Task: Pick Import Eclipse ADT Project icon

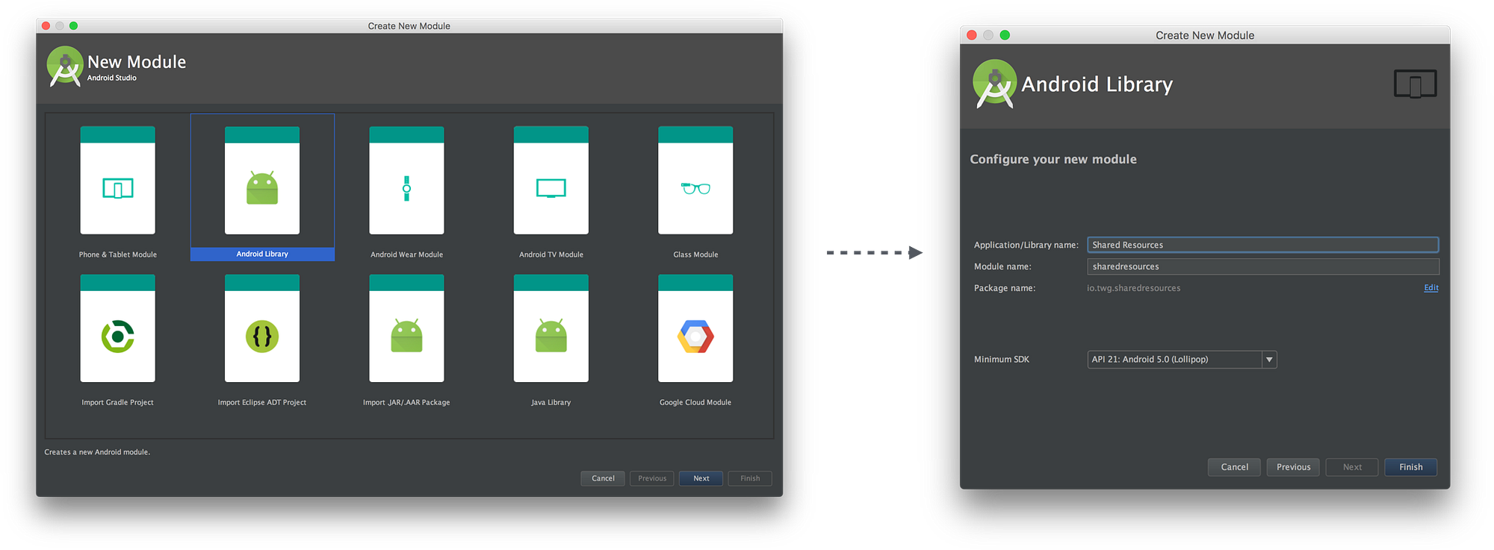Action: (x=262, y=328)
